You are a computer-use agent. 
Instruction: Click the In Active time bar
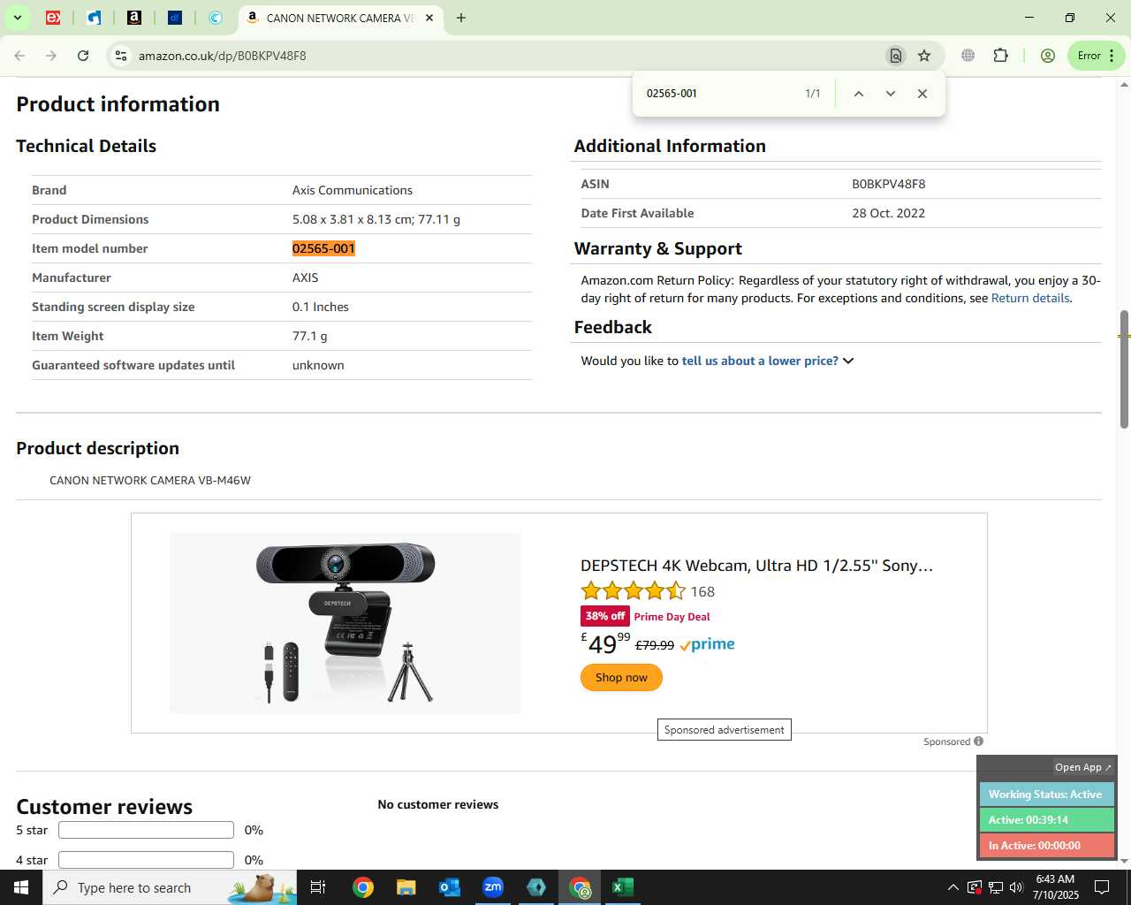(1046, 846)
